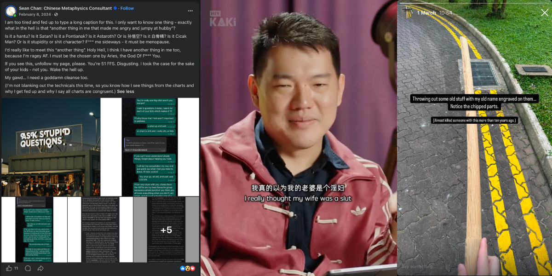Click the comment bubble icon
Image resolution: width=552 pixels, height=276 pixels.
click(x=28, y=268)
